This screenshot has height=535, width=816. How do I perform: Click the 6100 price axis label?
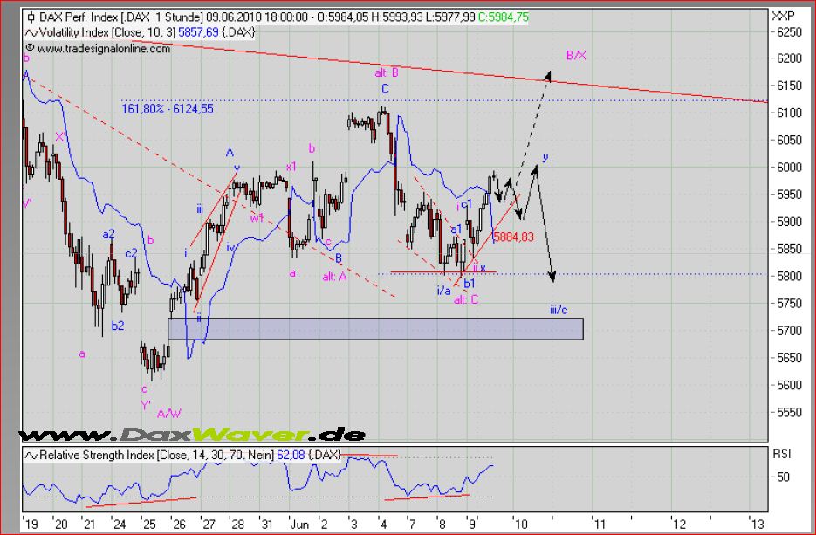coord(790,113)
